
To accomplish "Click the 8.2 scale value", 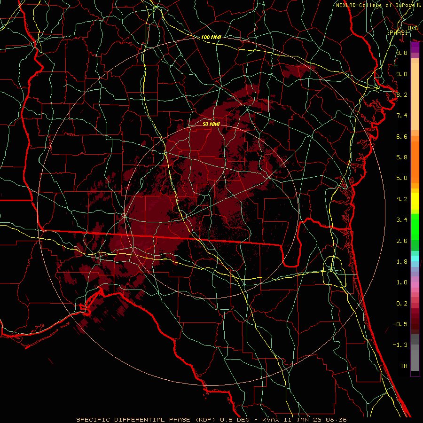I will coord(402,94).
